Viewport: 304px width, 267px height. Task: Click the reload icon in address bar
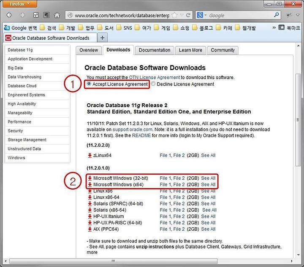point(188,15)
